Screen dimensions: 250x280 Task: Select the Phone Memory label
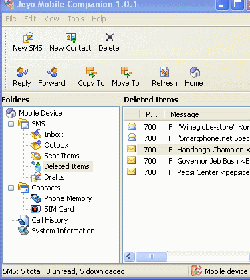tap(68, 198)
